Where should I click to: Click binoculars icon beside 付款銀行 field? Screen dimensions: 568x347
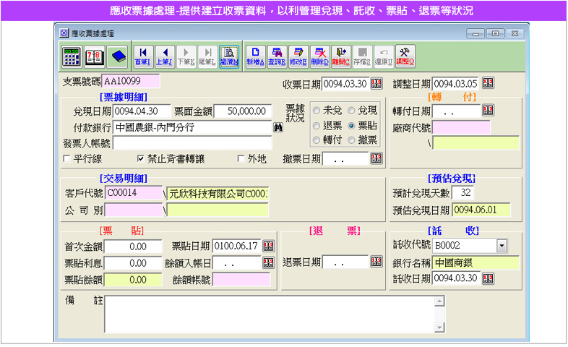(x=278, y=127)
